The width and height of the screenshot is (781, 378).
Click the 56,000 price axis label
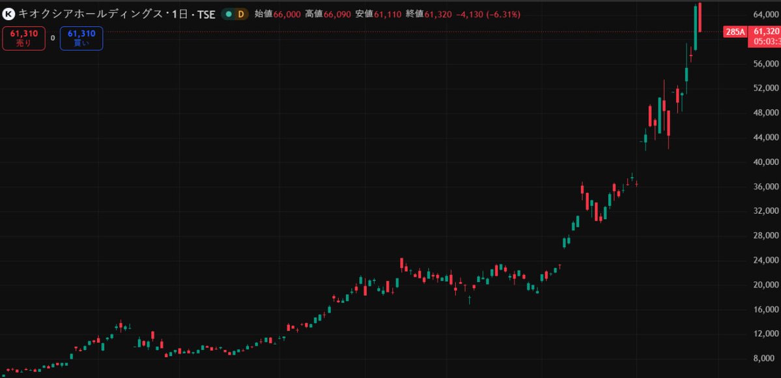click(x=766, y=64)
